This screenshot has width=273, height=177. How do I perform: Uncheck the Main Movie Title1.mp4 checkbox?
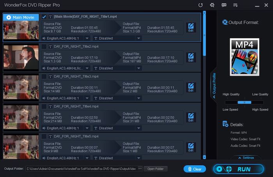[44, 17]
